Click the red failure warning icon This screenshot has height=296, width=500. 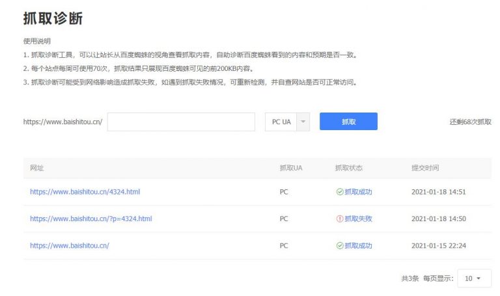[x=339, y=219]
